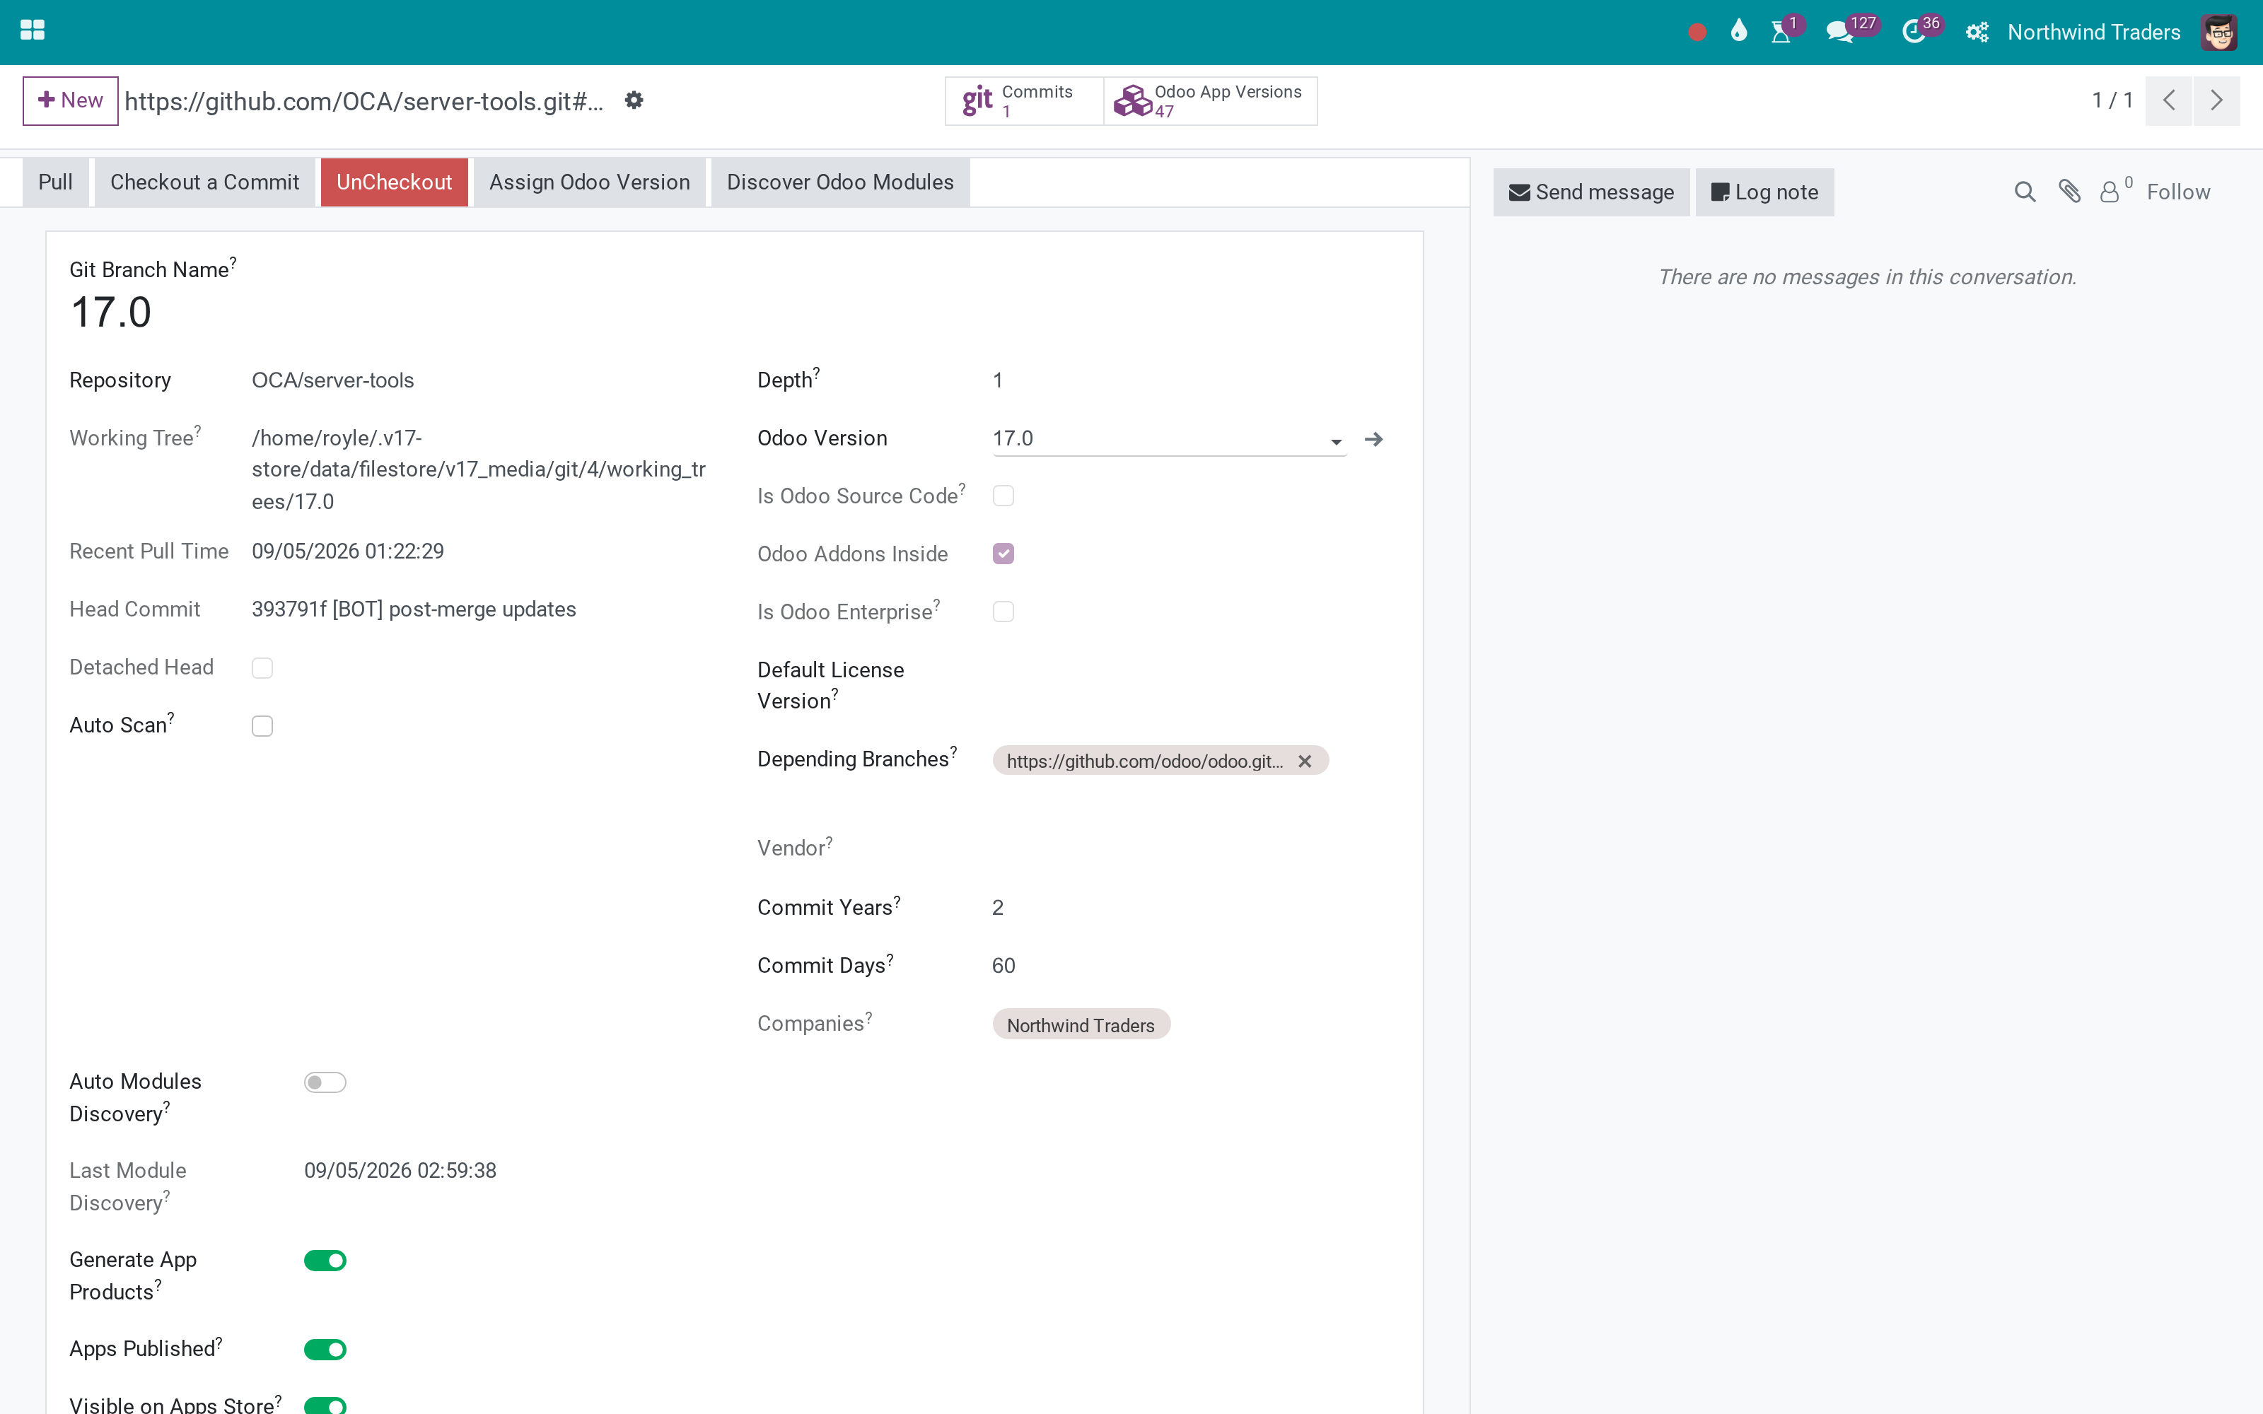Enable the Auto Scan checkbox
Image resolution: width=2263 pixels, height=1414 pixels.
(x=262, y=725)
